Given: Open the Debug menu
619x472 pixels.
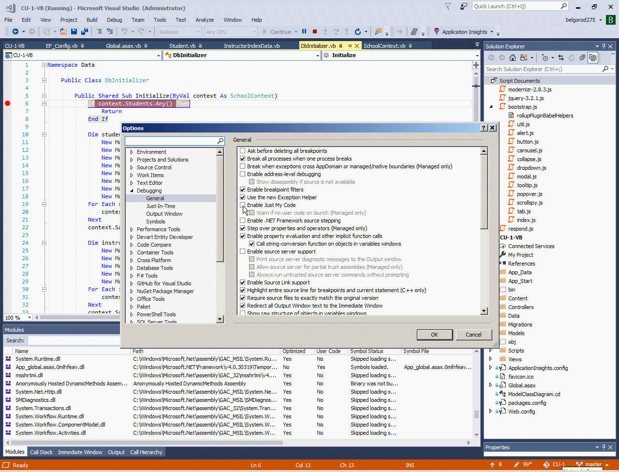Looking at the screenshot, I should coord(114,20).
